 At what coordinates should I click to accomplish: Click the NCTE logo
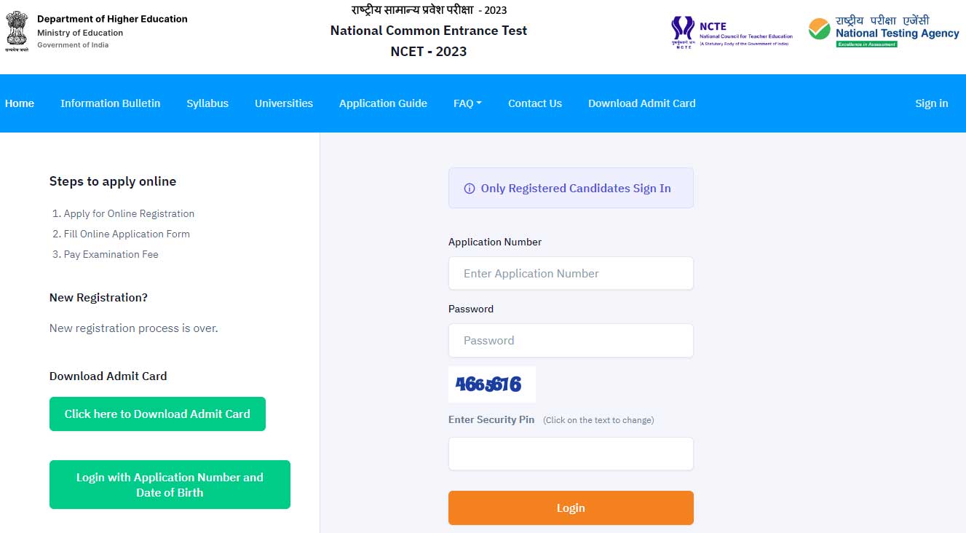pos(732,32)
